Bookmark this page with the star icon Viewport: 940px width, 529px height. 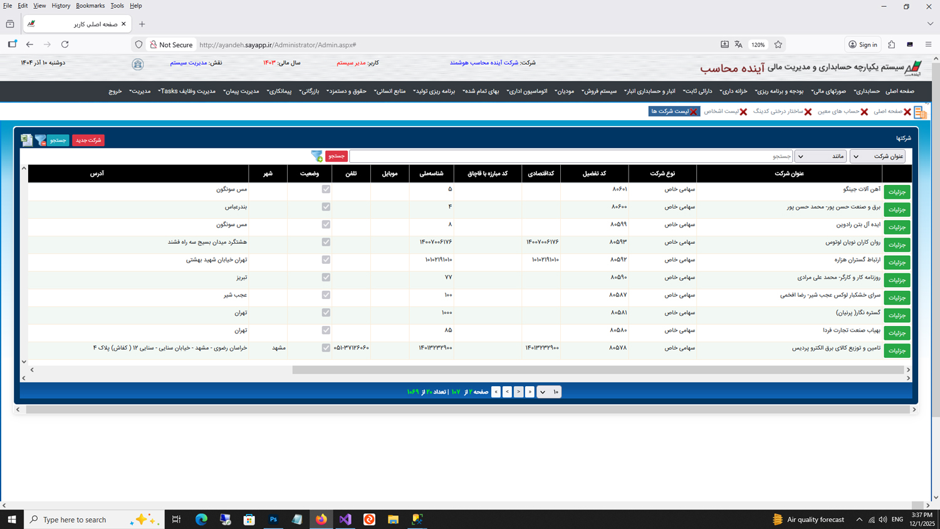pos(778,45)
